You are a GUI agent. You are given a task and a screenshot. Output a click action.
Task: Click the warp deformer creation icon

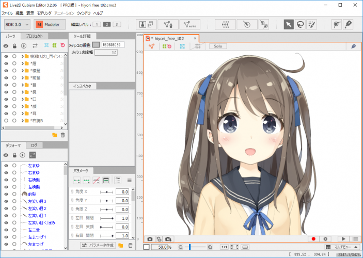click(225, 24)
